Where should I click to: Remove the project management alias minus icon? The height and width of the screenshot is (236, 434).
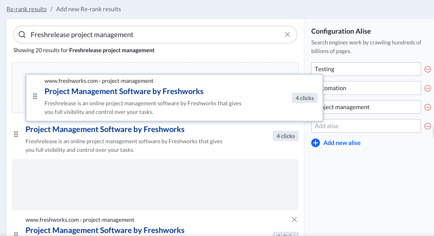(428, 107)
